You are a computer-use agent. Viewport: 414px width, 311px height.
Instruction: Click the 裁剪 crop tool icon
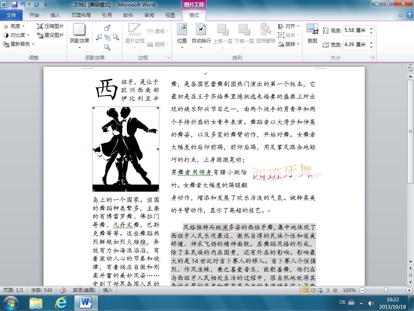[313, 29]
